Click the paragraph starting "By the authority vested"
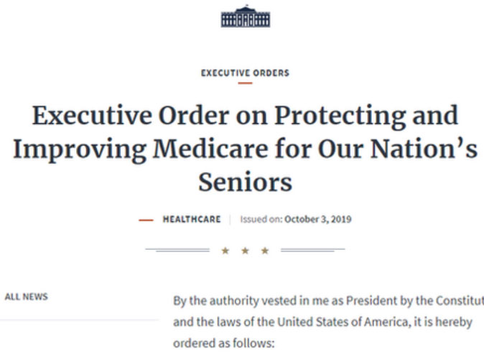This screenshot has width=484, height=361. 328,322
